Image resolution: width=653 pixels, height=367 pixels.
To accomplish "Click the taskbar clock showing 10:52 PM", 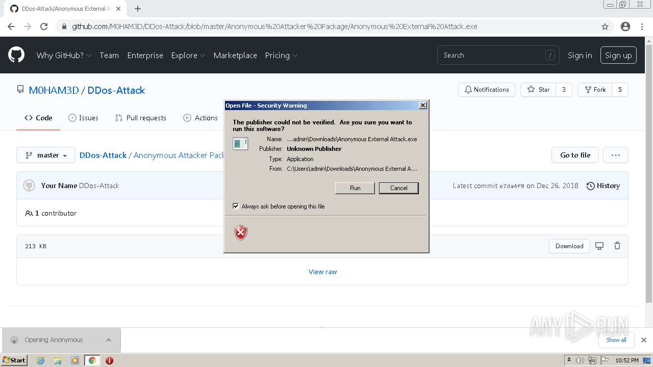I will tap(626, 360).
